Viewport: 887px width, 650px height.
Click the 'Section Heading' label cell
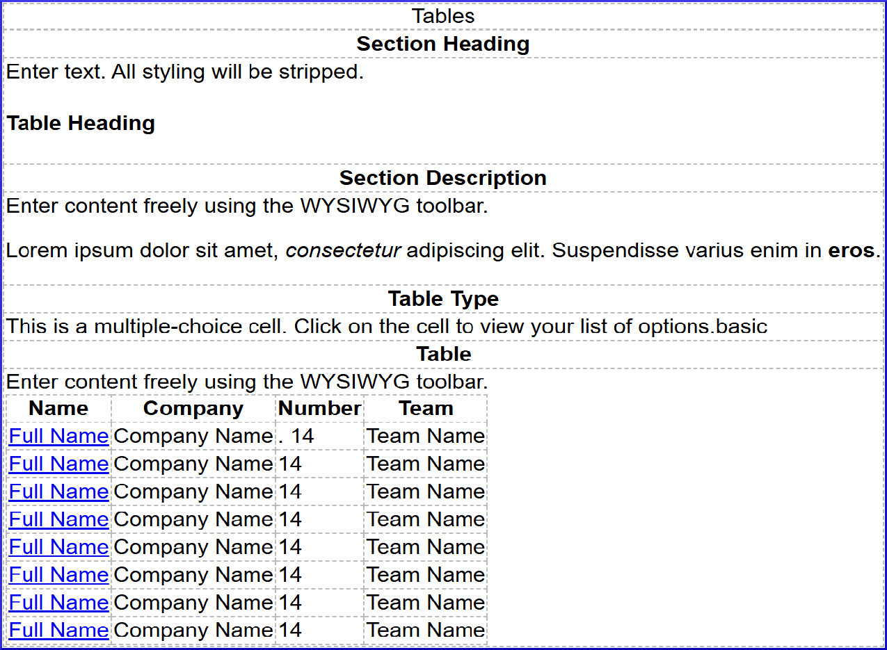click(442, 44)
